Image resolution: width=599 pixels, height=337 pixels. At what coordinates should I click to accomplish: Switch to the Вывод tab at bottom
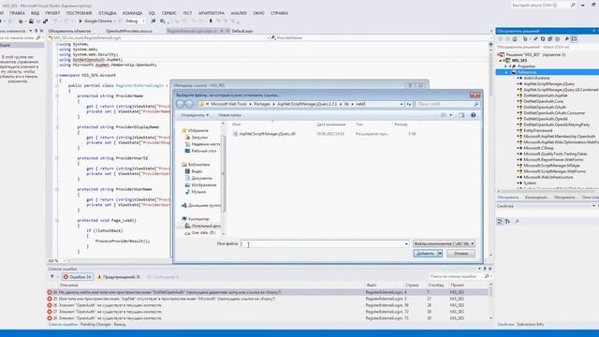(x=120, y=325)
